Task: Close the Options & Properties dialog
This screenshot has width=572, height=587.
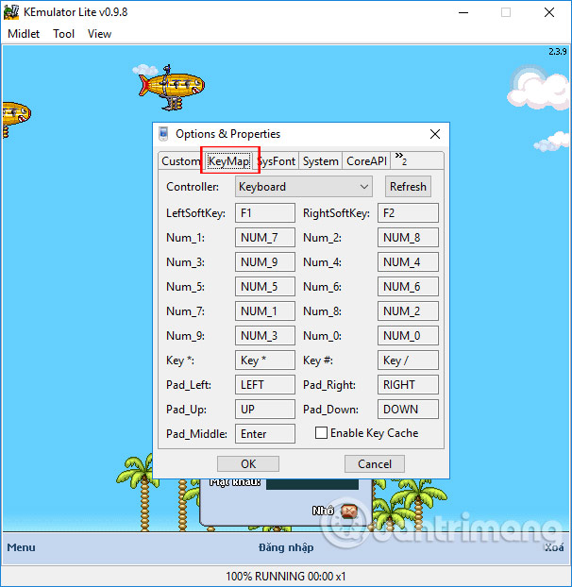Action: coord(434,134)
